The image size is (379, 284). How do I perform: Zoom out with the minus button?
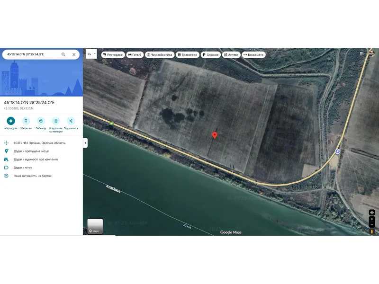point(372,225)
